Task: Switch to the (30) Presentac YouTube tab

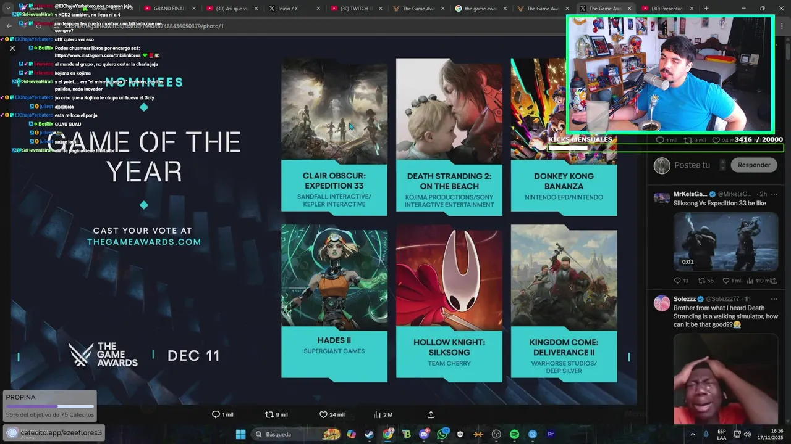Action: (x=667, y=9)
